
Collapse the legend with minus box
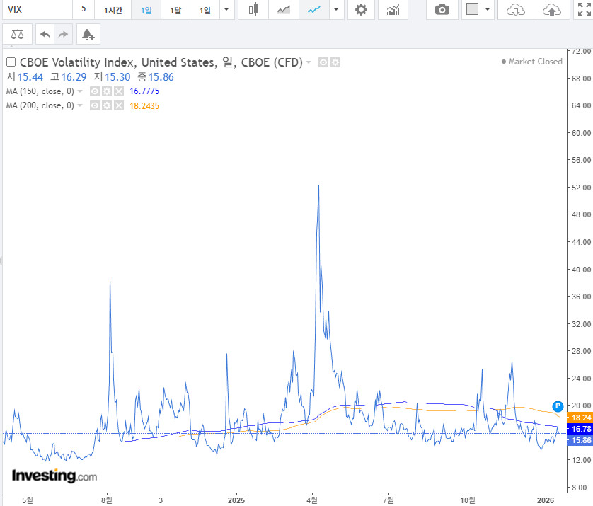pyautogui.click(x=11, y=62)
